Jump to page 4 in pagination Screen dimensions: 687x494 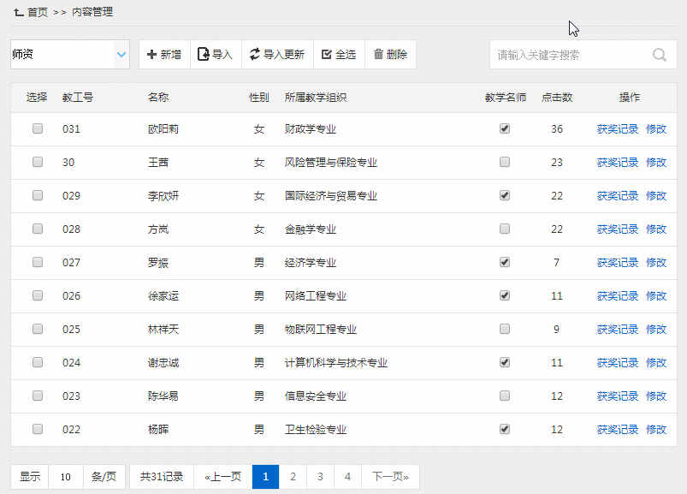347,477
